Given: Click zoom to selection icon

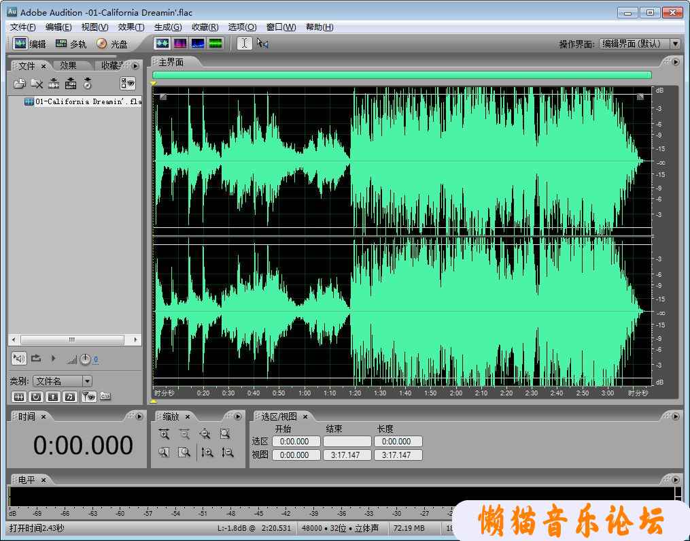Looking at the screenshot, I should pyautogui.click(x=225, y=434).
